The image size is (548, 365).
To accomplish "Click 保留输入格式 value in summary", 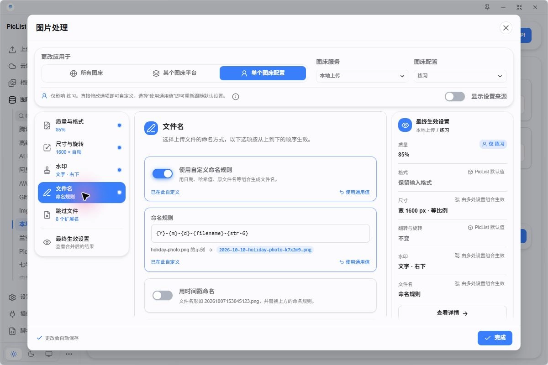I will [x=415, y=182].
